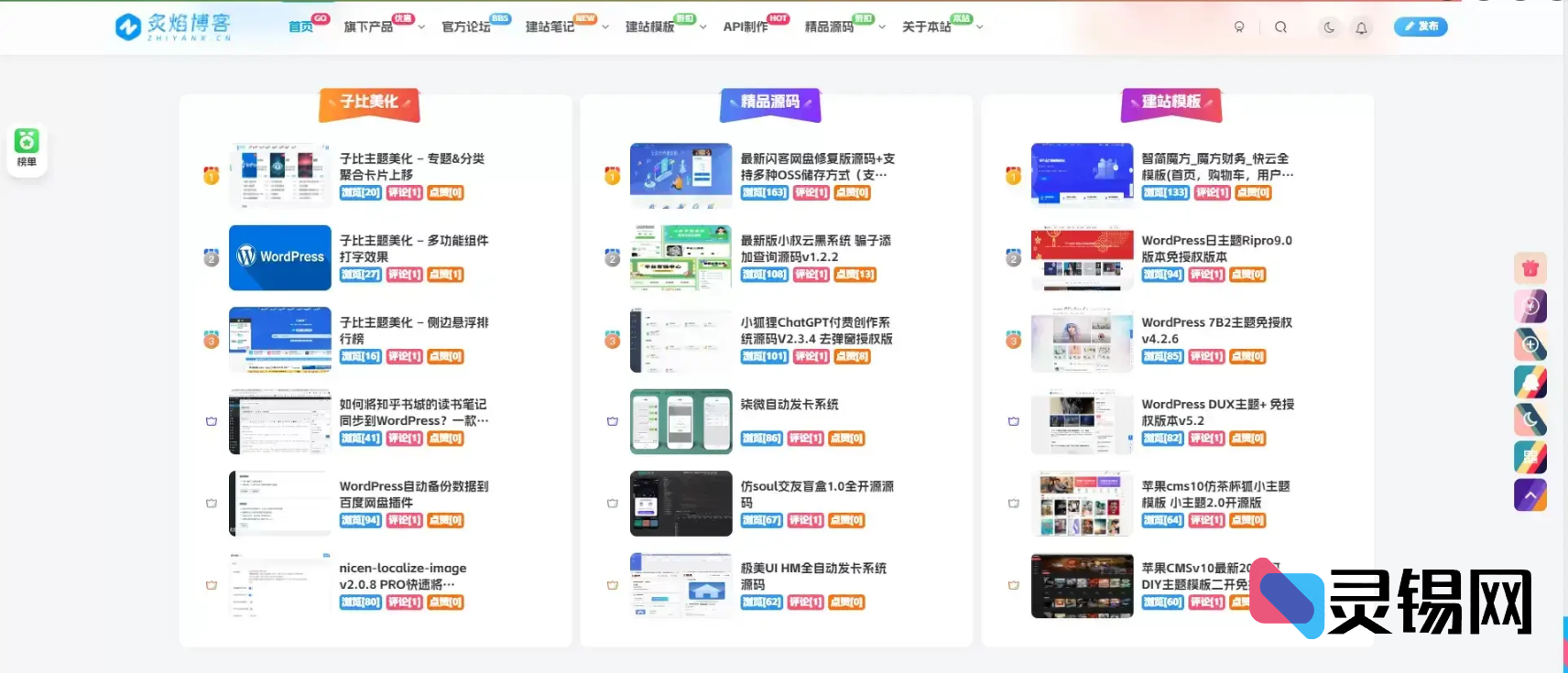Toggle dark mode via header moon icon
This screenshot has height=673, width=1568.
click(1329, 27)
